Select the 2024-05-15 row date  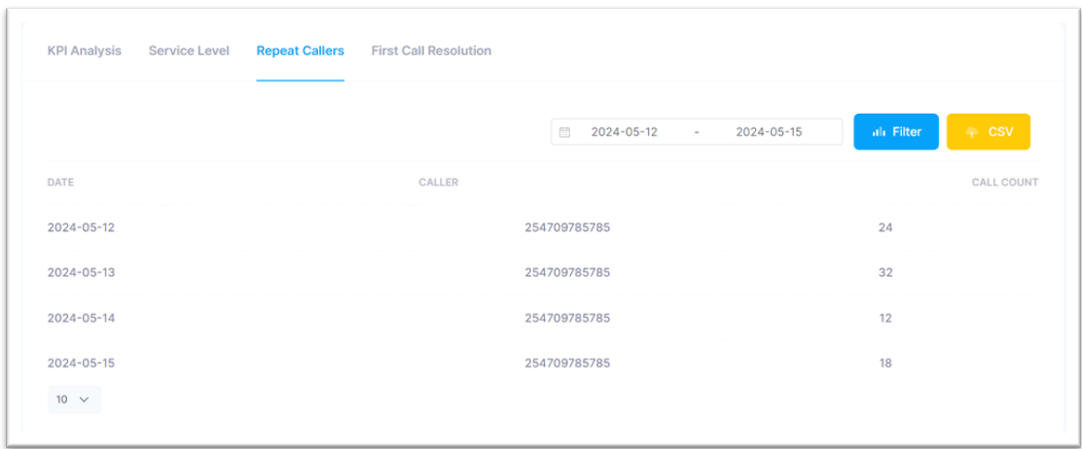pos(81,363)
